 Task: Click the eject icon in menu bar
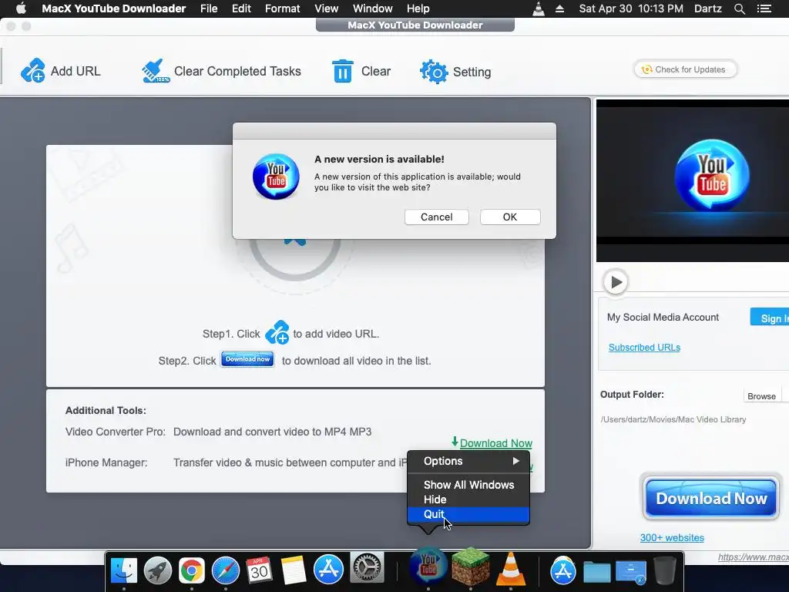tap(559, 8)
